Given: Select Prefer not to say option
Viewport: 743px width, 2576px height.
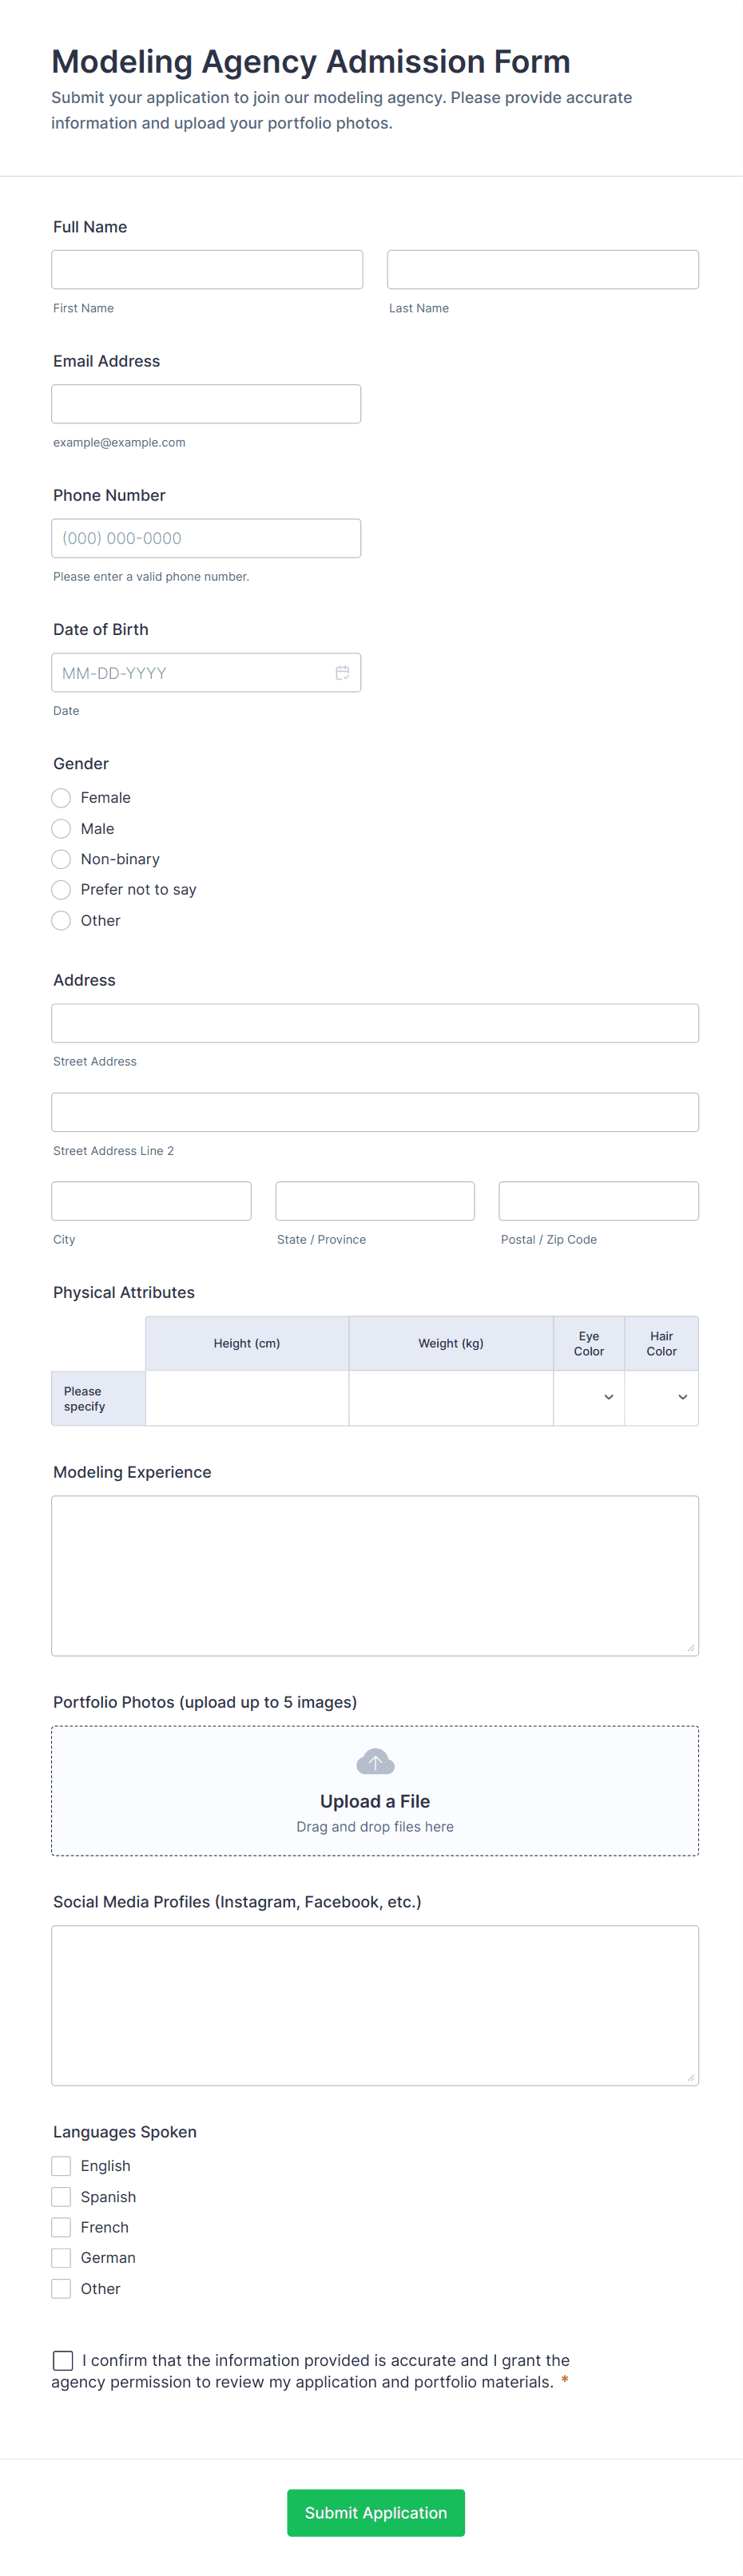Looking at the screenshot, I should coord(62,890).
